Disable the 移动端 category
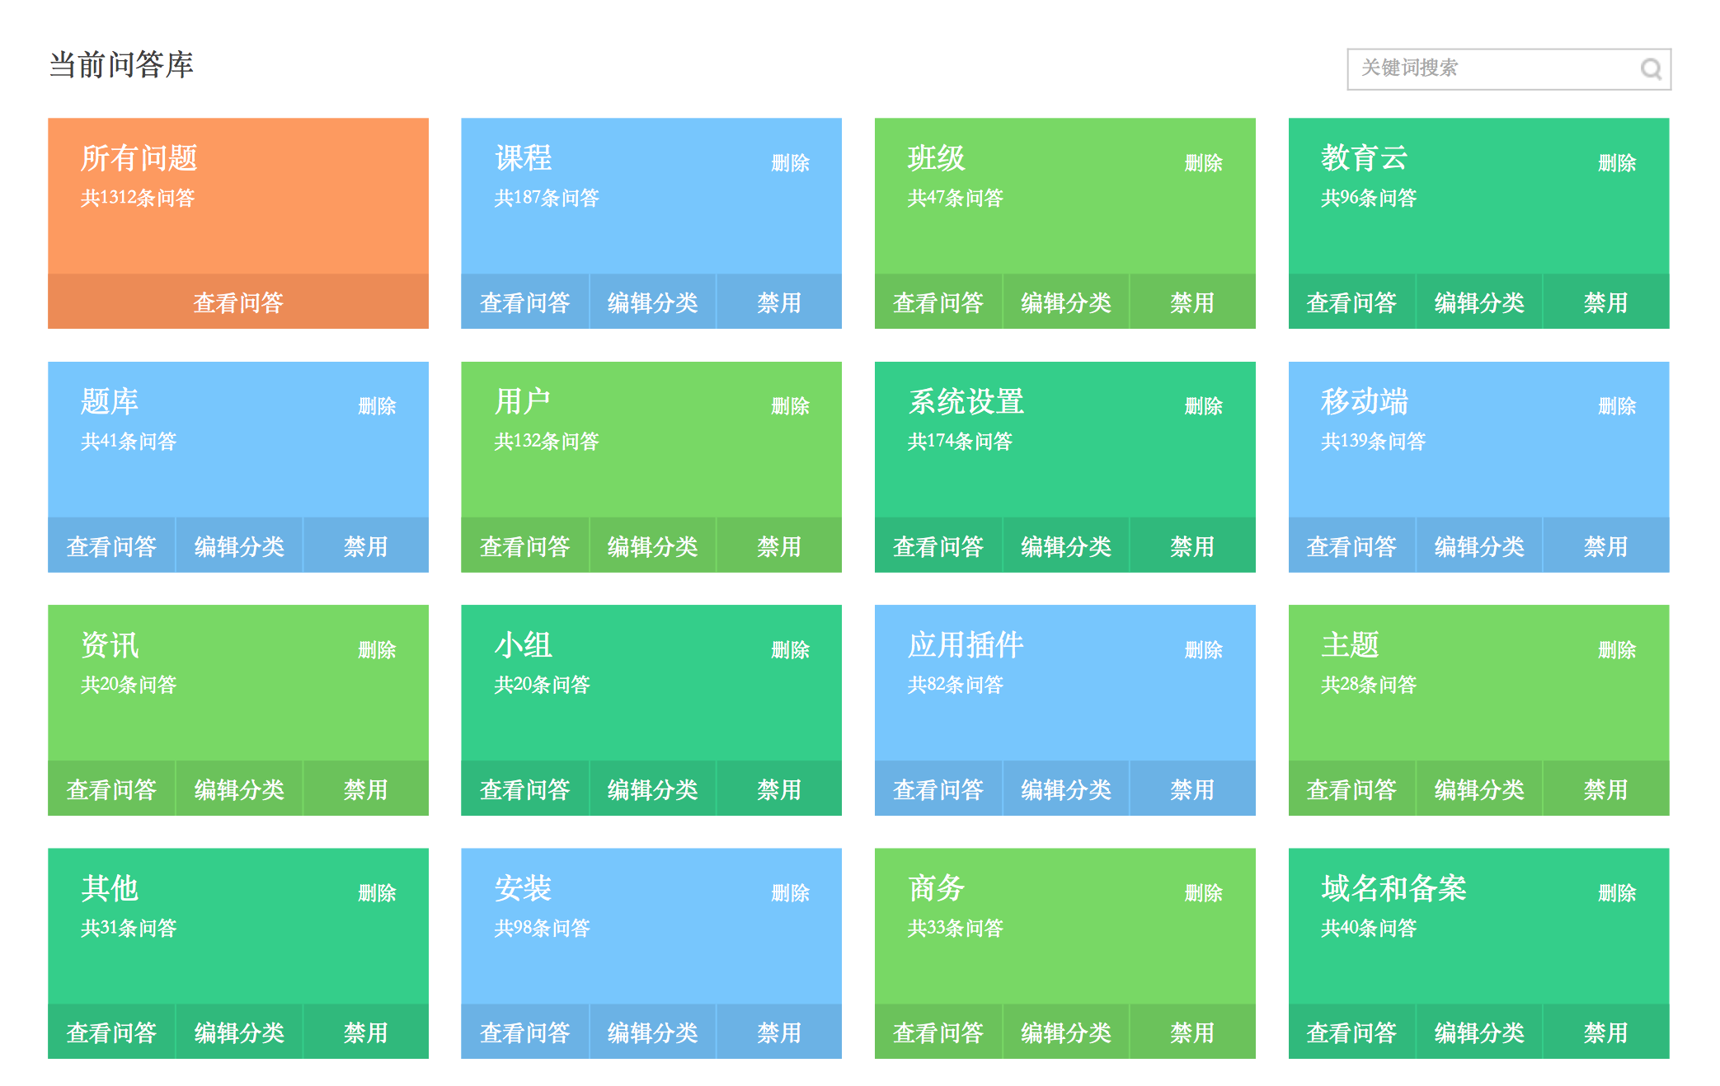The width and height of the screenshot is (1720, 1086). (x=1605, y=546)
